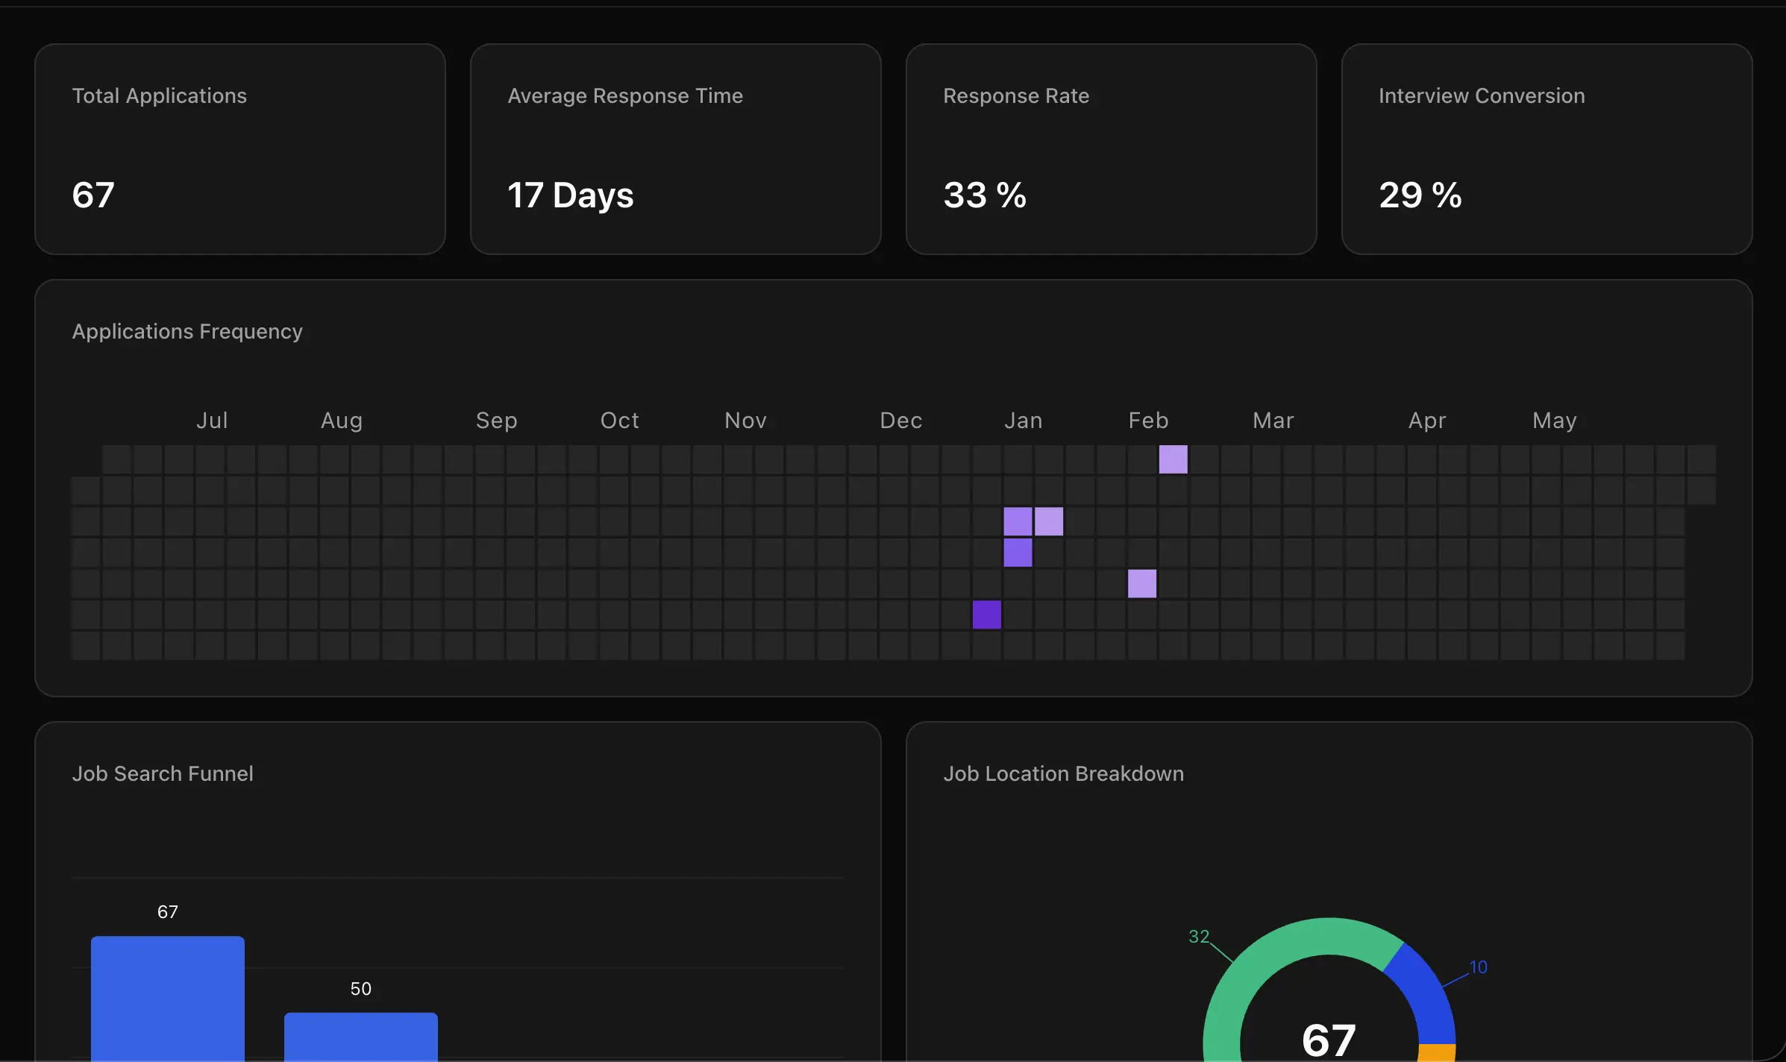This screenshot has width=1786, height=1062.
Task: Click the Applications Frequency heading
Action: (187, 332)
